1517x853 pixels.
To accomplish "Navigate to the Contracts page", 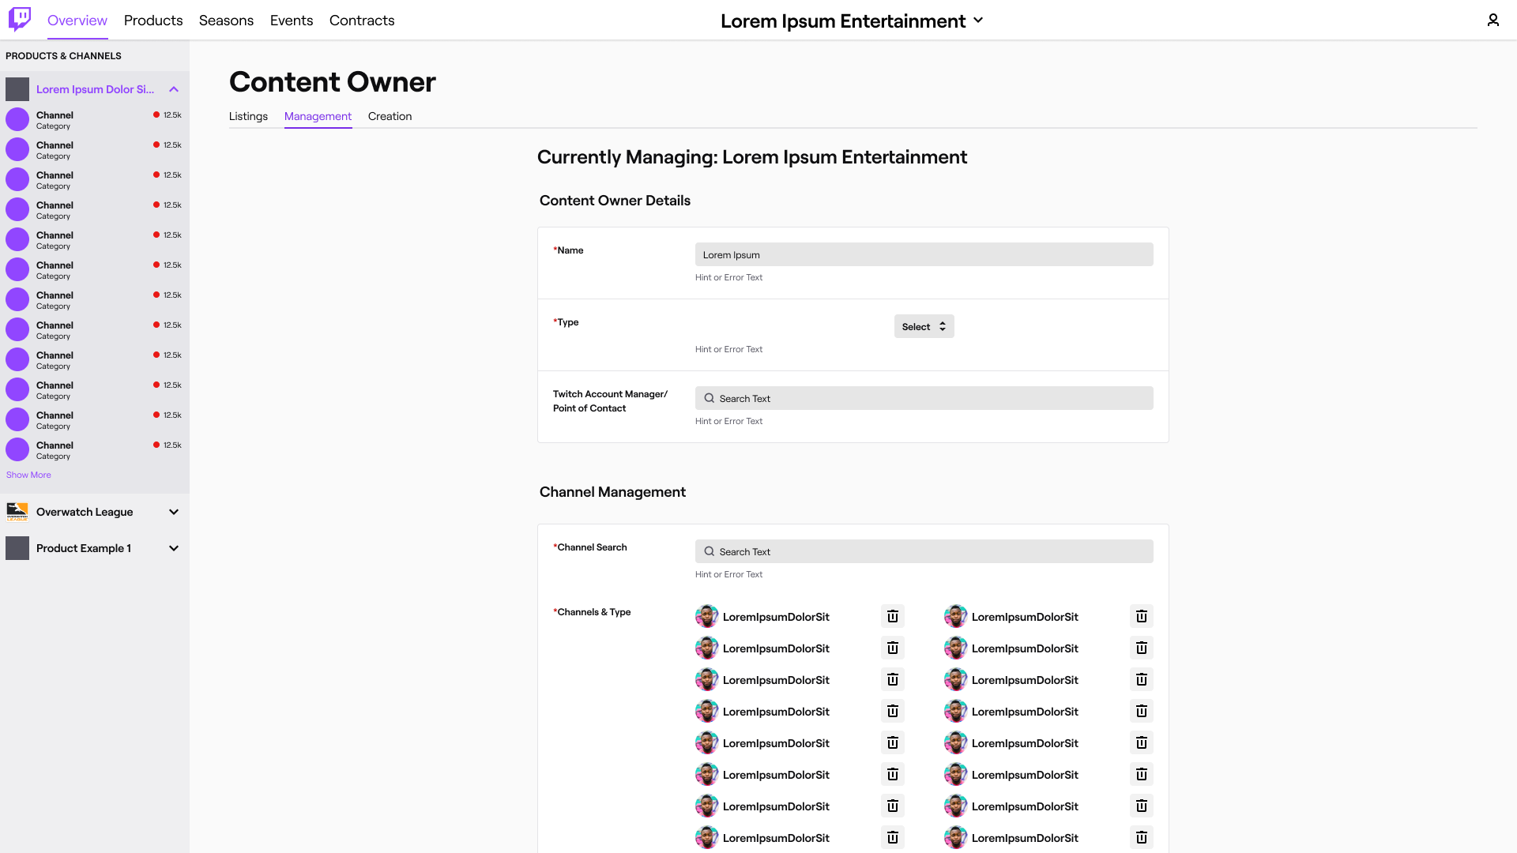I will 361,20.
